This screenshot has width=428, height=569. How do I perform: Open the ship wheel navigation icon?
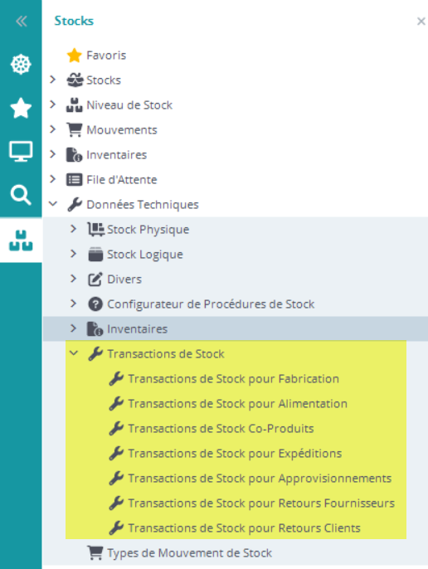click(x=21, y=65)
